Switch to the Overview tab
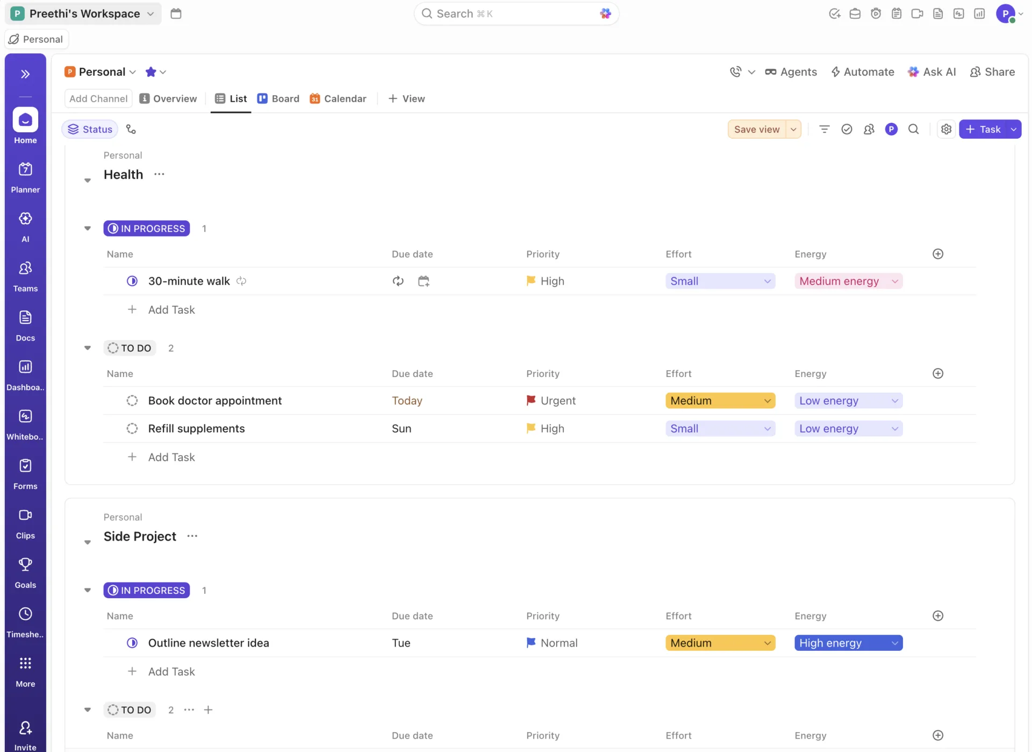 tap(168, 98)
